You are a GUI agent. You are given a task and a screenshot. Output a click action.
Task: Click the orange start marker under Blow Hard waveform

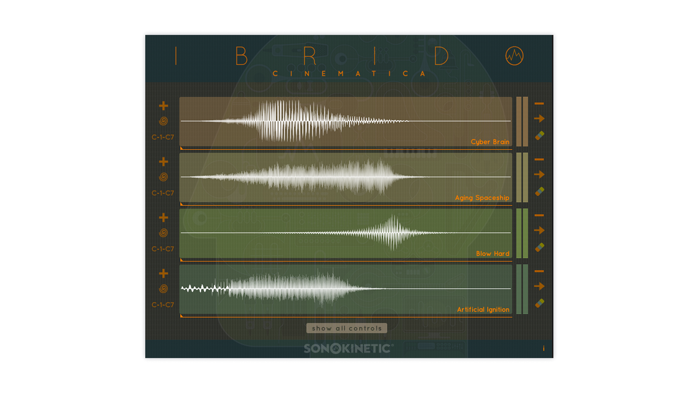point(182,260)
